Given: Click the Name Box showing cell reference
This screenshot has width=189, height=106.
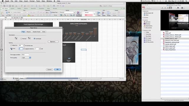Looking at the screenshot, I should tap(6, 18).
